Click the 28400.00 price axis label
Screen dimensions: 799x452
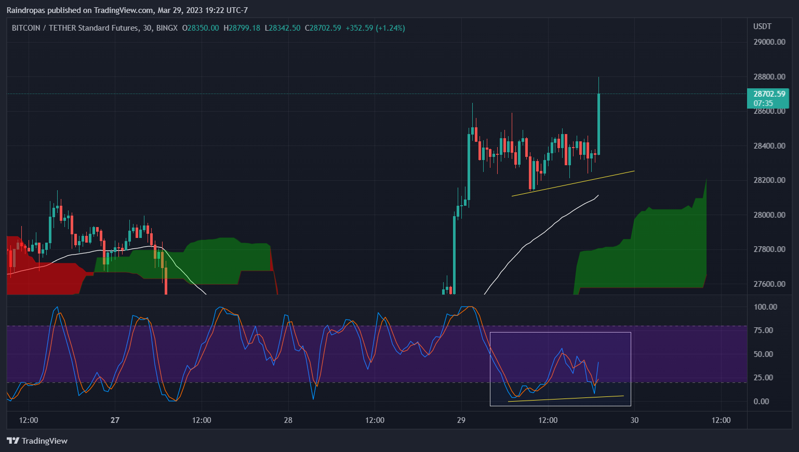[x=769, y=145]
